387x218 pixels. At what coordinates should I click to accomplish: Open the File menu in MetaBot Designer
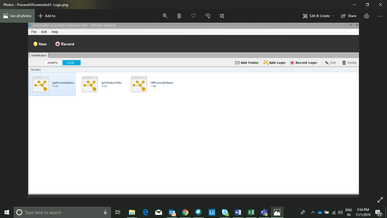pyautogui.click(x=34, y=32)
